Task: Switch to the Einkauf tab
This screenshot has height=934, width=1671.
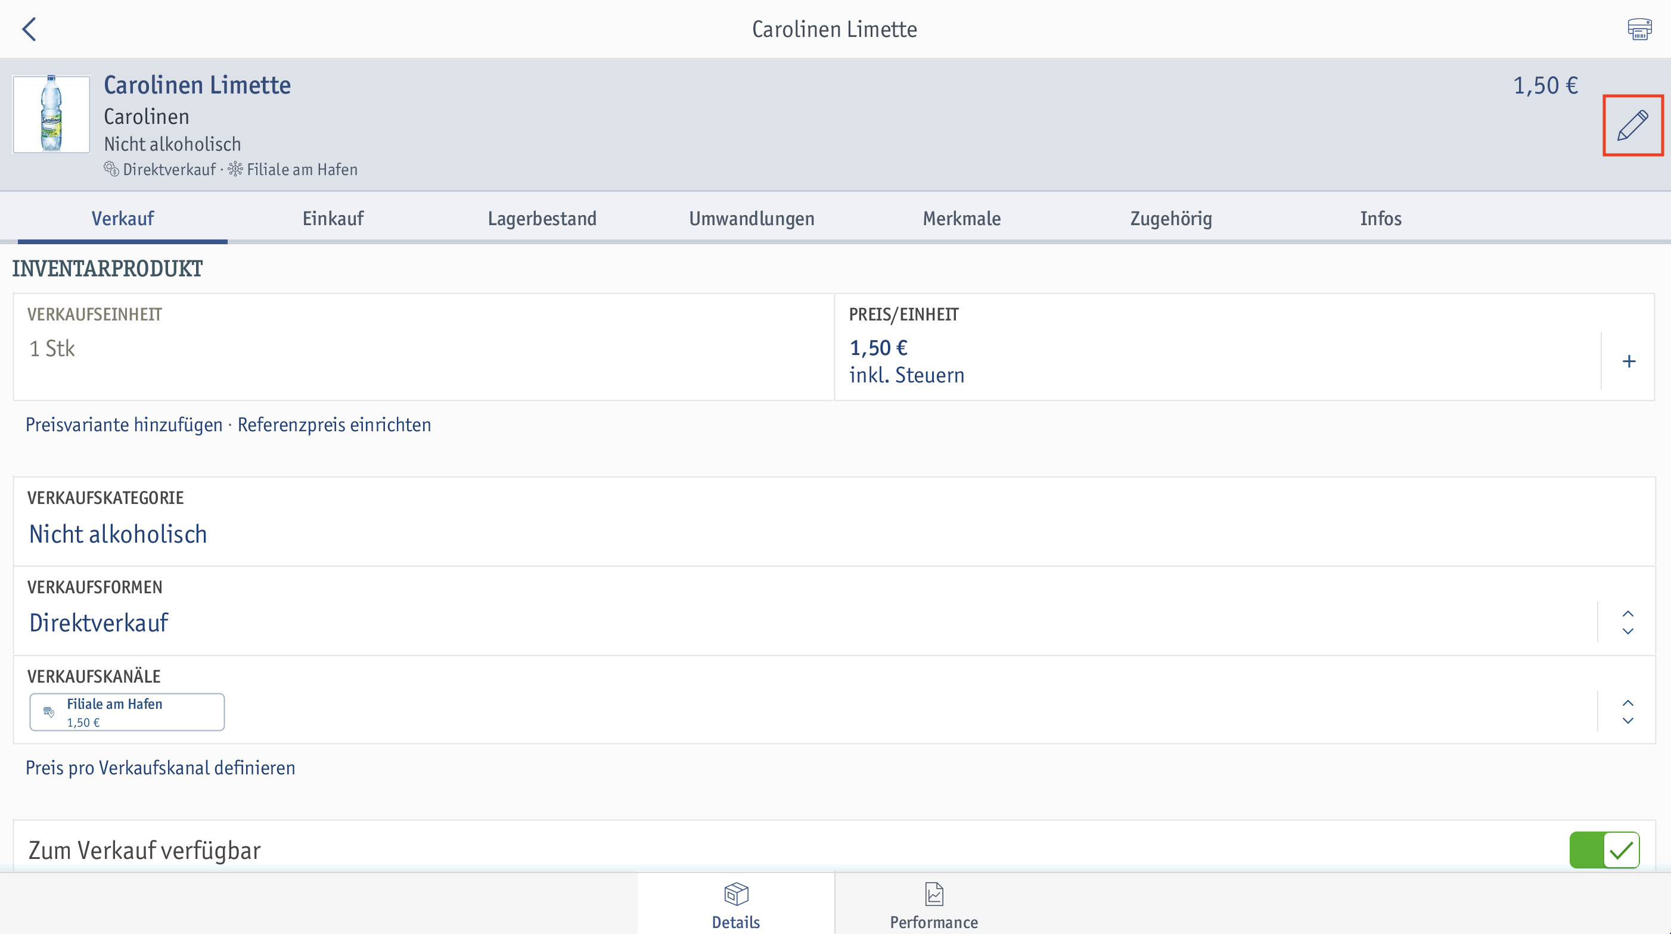Action: 333,219
